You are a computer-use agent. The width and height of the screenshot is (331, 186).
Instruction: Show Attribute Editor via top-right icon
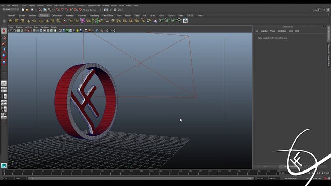click(319, 10)
